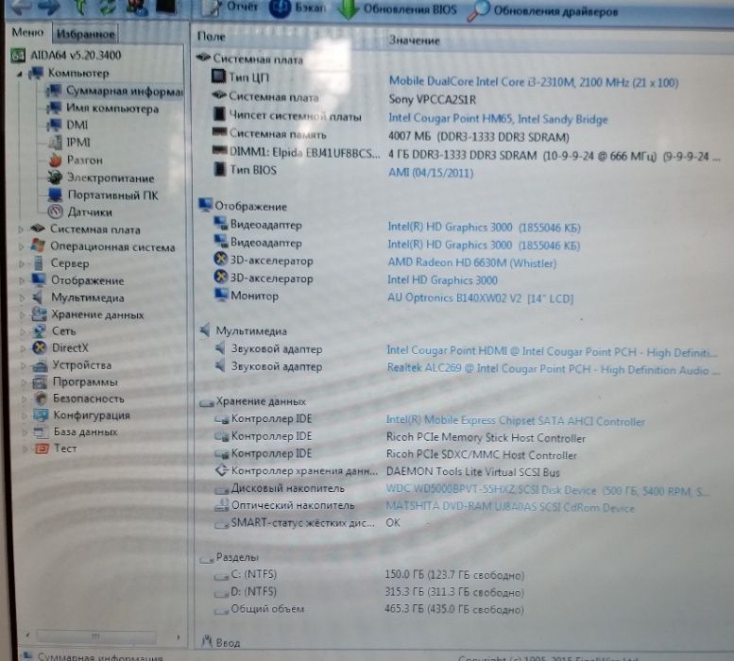Open Обновления BIOS

[x=398, y=9]
